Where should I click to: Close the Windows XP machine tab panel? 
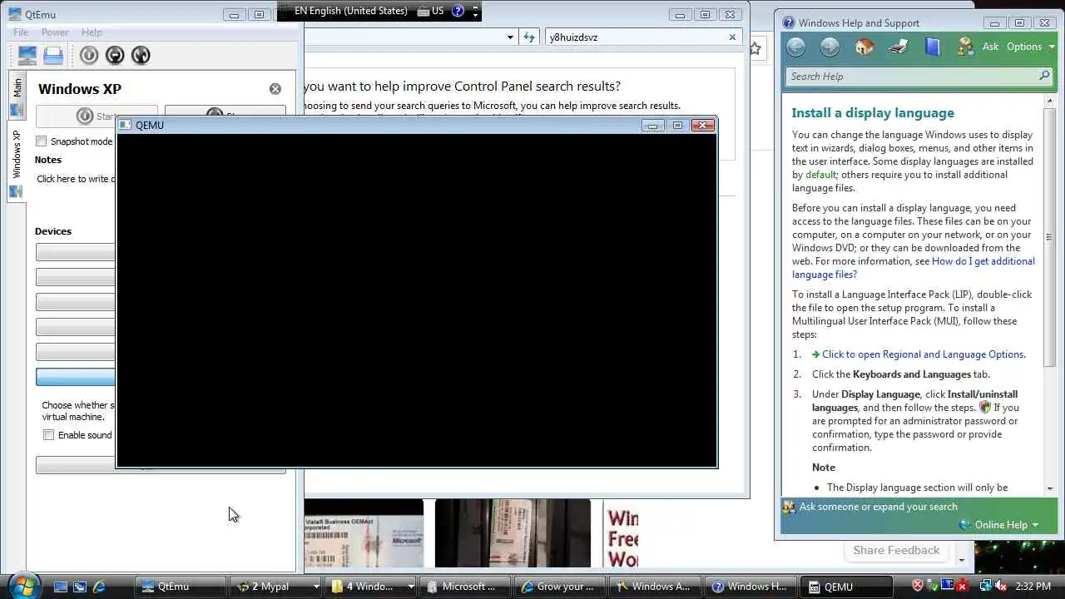coord(275,89)
